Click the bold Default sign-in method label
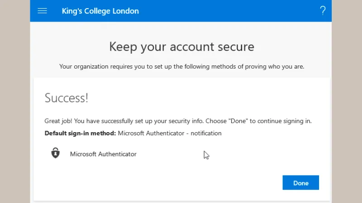This screenshot has height=203, width=362. (x=80, y=133)
